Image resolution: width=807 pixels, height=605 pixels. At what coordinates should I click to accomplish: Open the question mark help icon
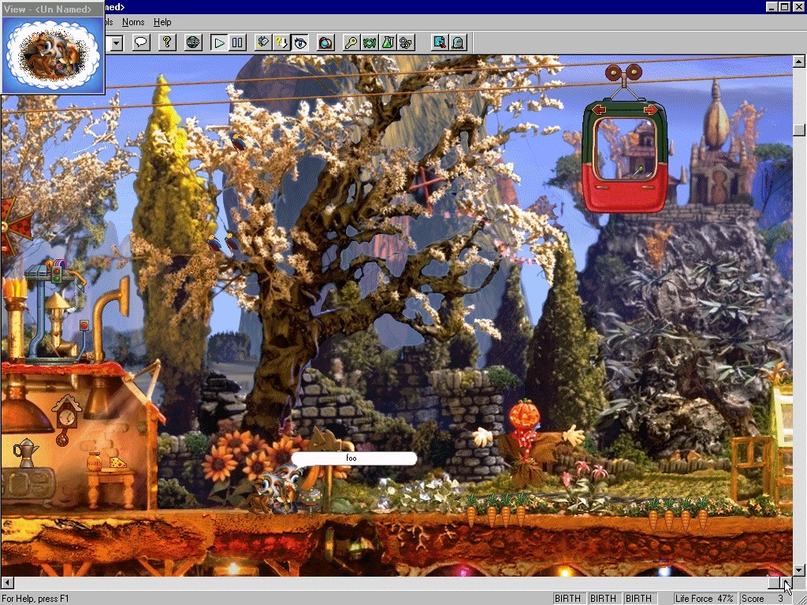coord(167,43)
